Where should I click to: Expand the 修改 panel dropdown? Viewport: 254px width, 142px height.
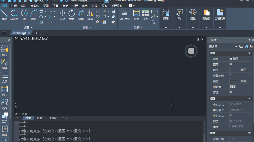tap(91, 28)
